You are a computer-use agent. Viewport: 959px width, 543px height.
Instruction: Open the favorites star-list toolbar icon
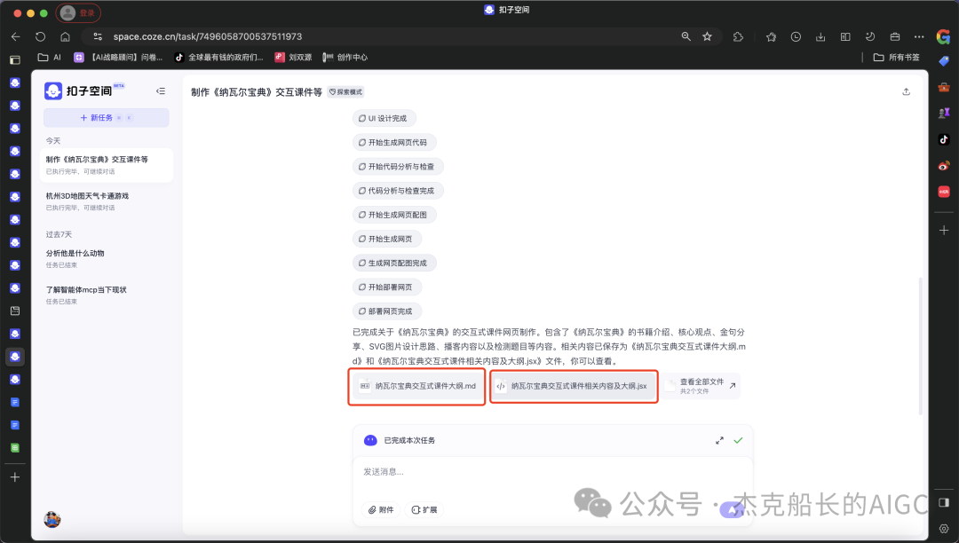click(772, 36)
